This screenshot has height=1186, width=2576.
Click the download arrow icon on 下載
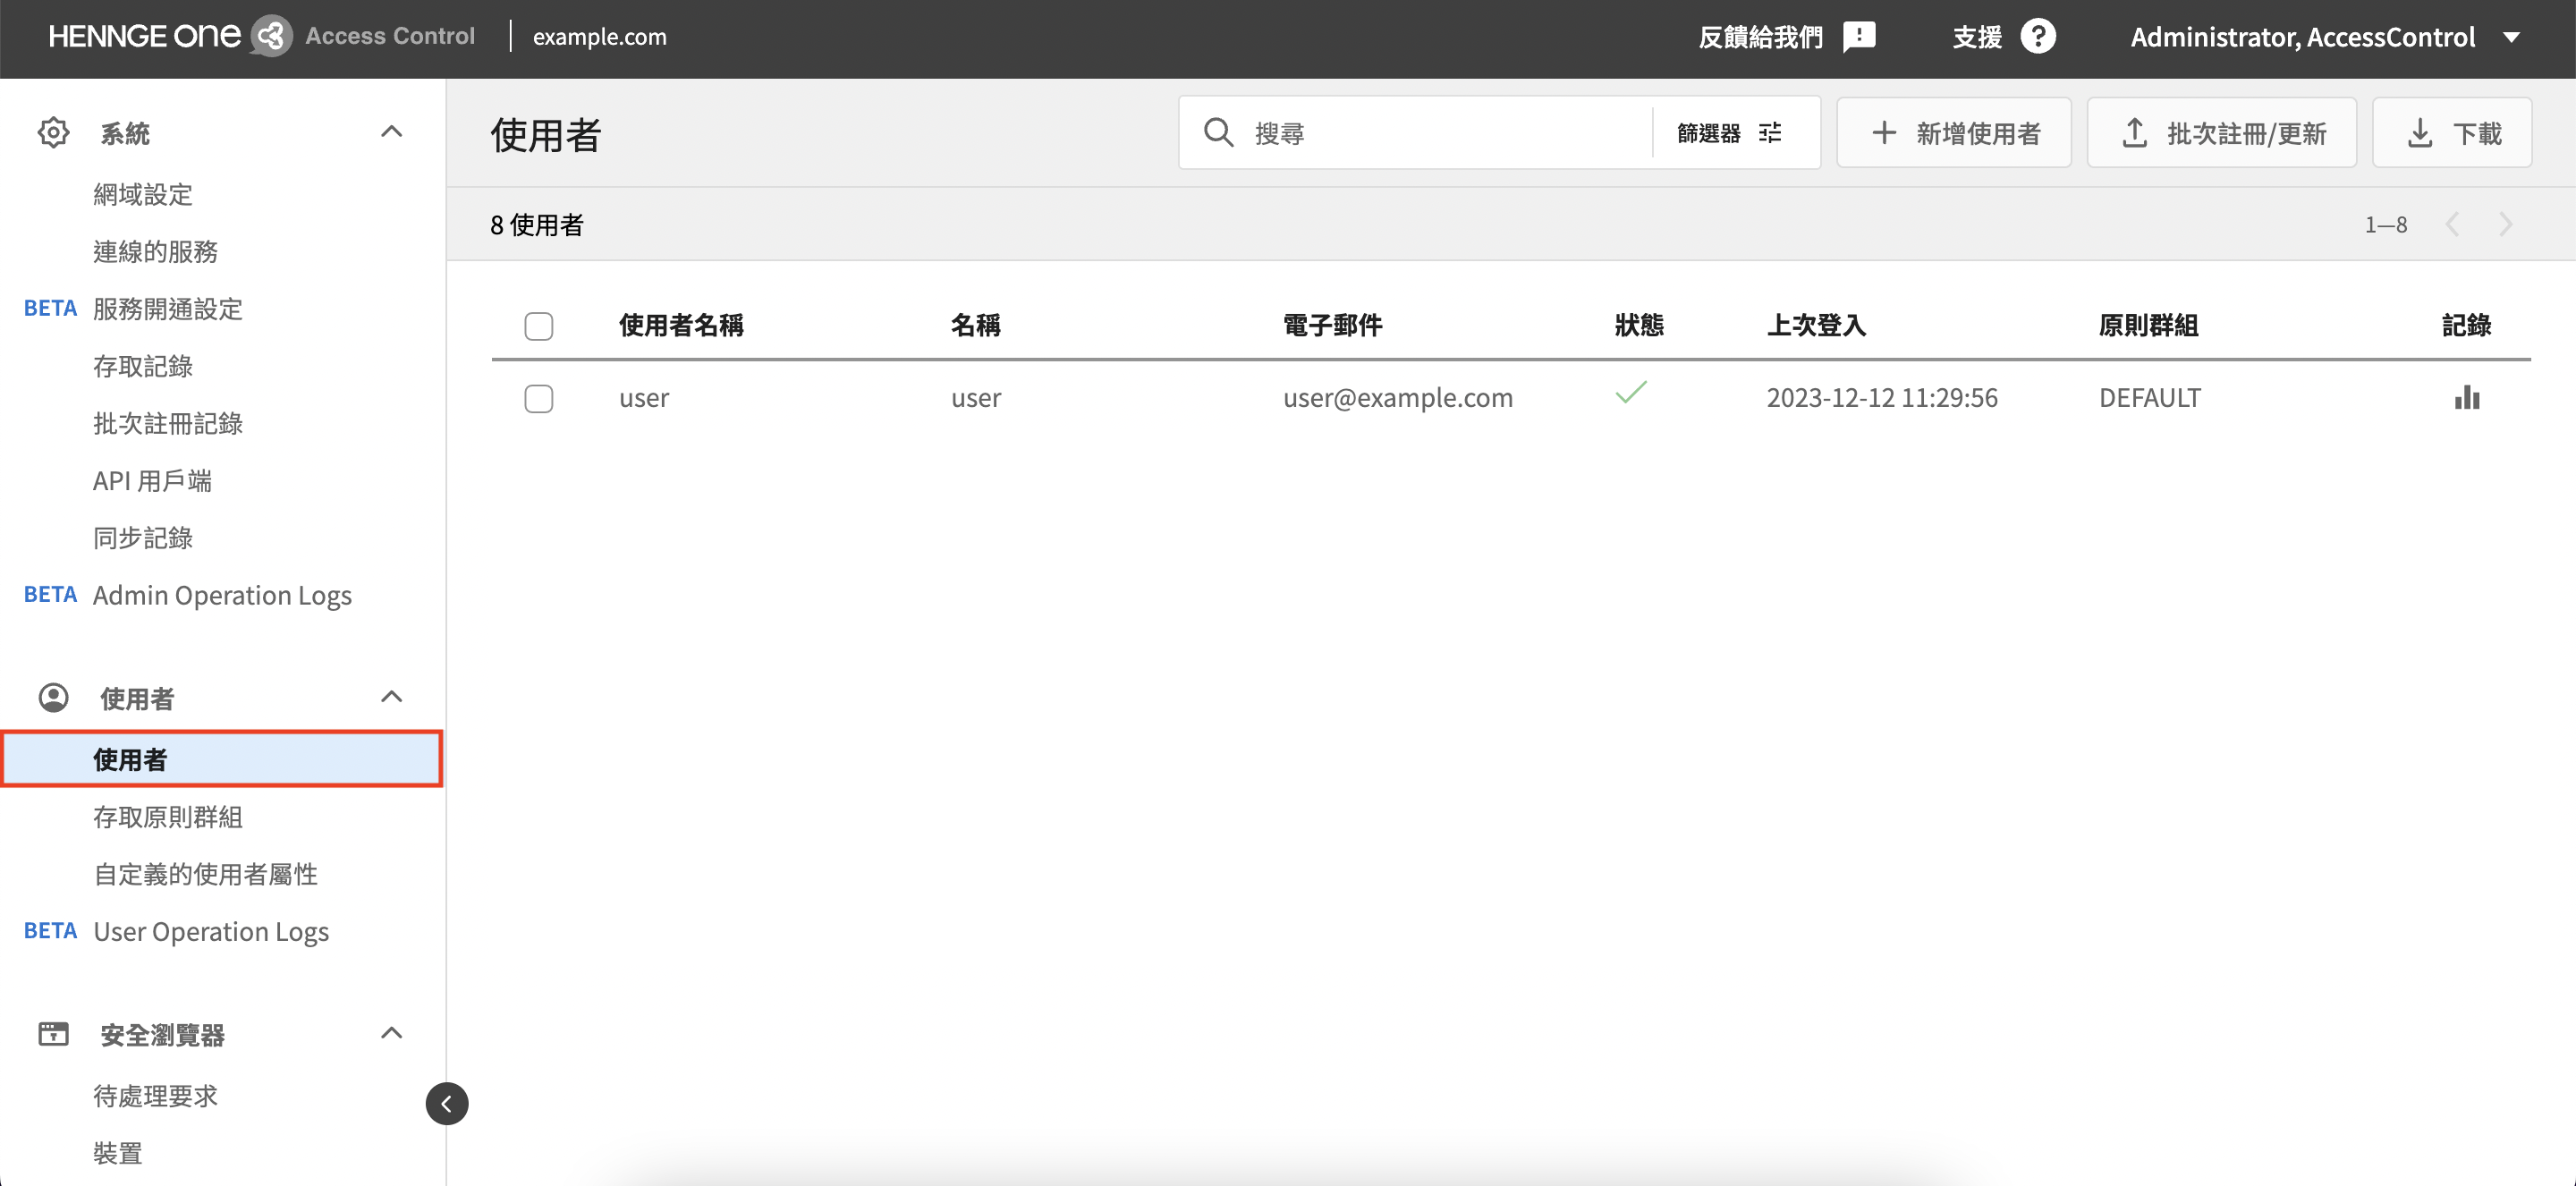(x=2419, y=132)
